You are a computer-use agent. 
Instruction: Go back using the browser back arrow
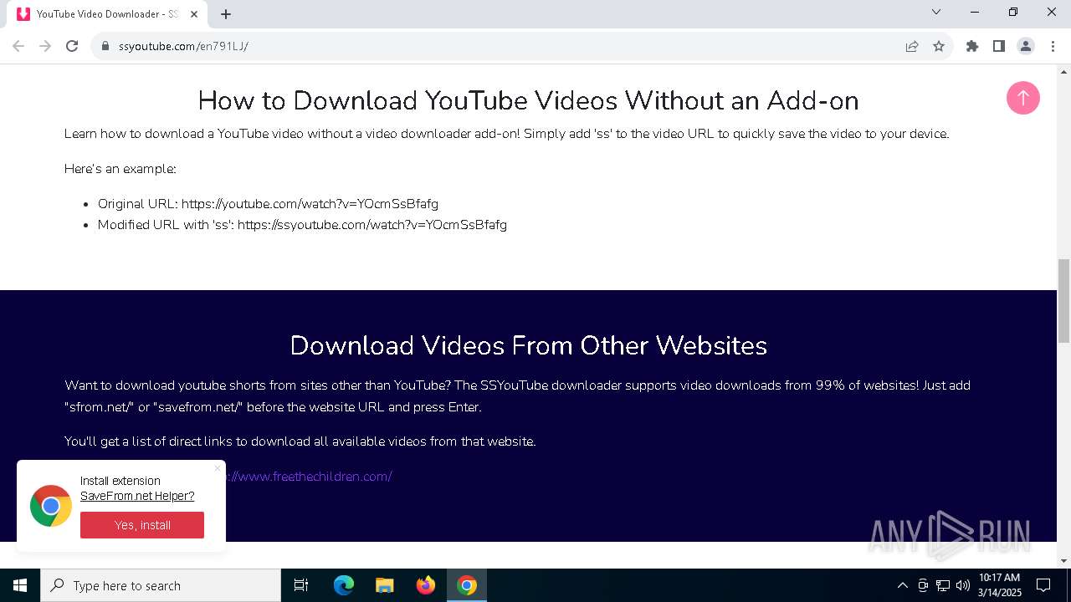(x=18, y=46)
